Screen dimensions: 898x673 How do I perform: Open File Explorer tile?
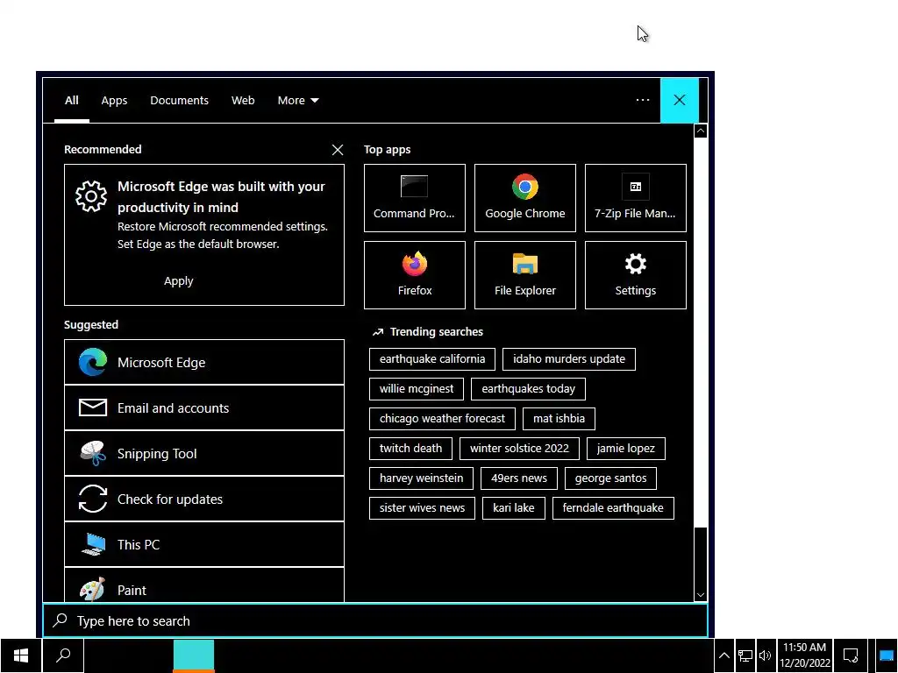coord(524,275)
